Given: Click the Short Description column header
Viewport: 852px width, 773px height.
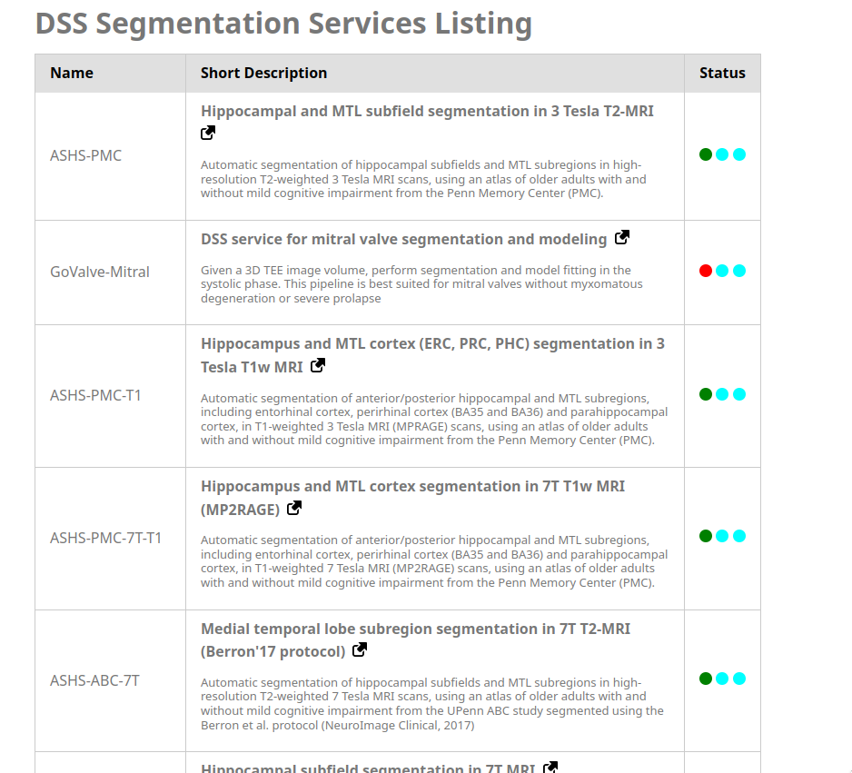Looking at the screenshot, I should coord(263,74).
